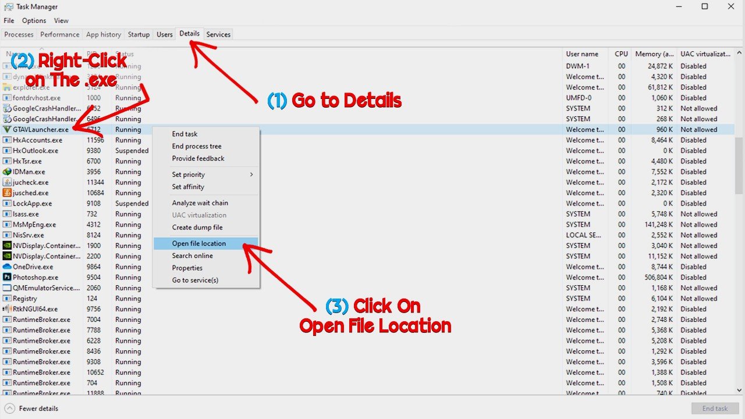Click the OneDrive.exe cloud icon

pyautogui.click(x=8, y=267)
